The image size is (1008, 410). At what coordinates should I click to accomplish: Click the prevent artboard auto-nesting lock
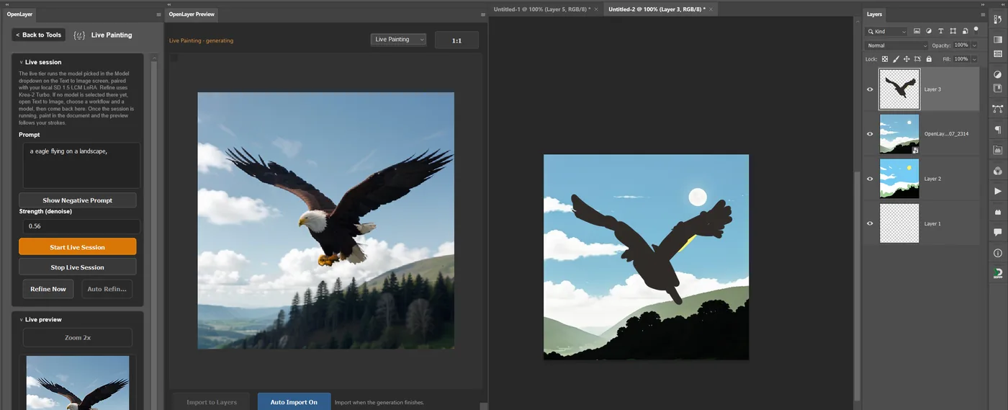point(917,59)
